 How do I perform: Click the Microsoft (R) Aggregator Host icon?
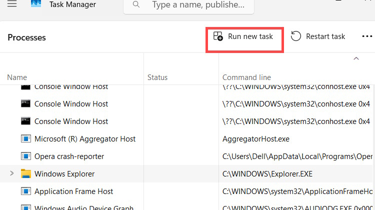point(26,138)
